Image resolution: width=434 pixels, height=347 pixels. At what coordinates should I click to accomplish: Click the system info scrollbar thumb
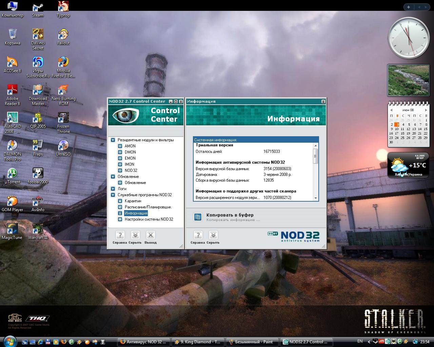(316, 156)
